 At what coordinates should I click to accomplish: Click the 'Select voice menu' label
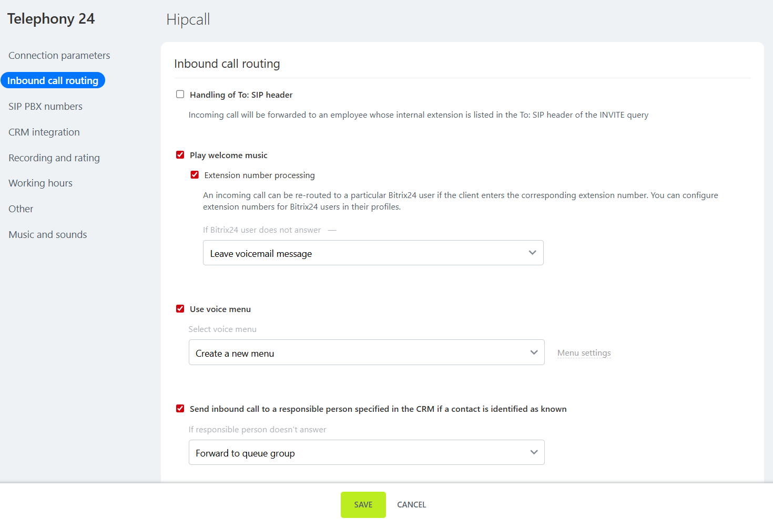click(222, 329)
